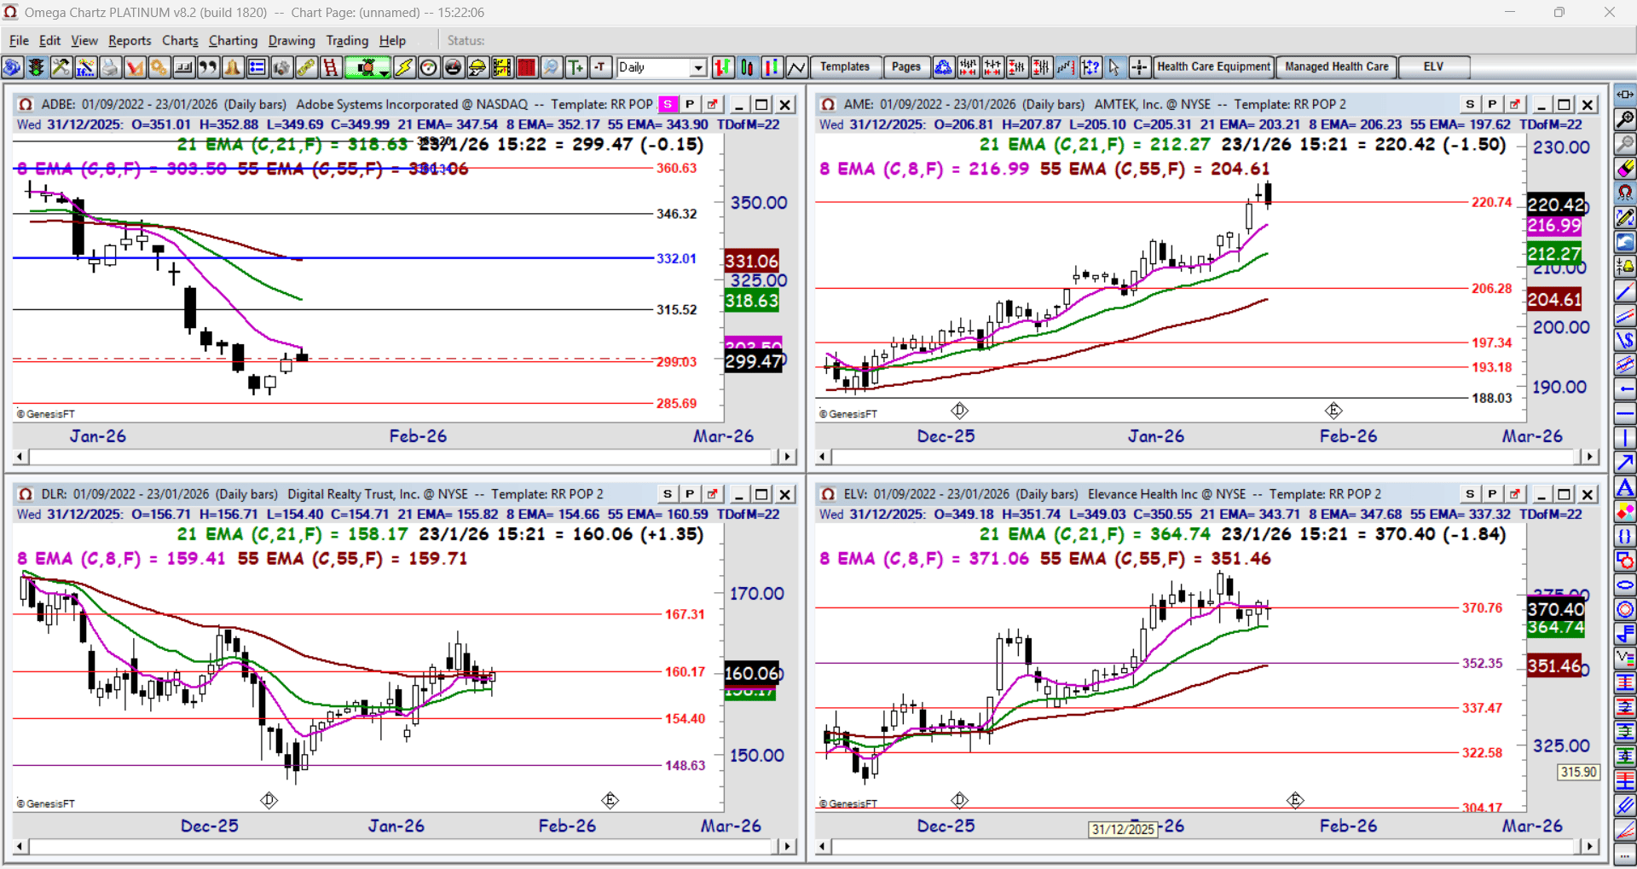The image size is (1637, 869).
Task: Click the remove text -T icon
Action: [x=601, y=67]
